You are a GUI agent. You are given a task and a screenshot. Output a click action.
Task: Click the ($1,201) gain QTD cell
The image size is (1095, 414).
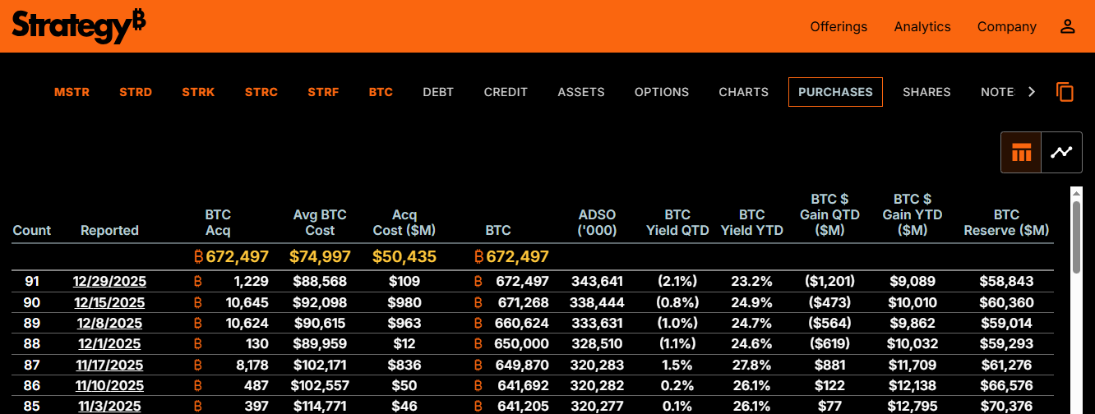[829, 282]
